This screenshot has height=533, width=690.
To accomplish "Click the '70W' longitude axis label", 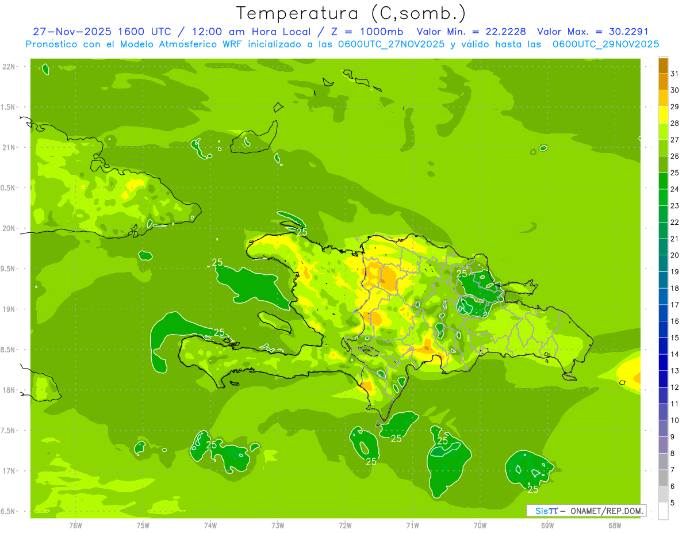I will (480, 525).
